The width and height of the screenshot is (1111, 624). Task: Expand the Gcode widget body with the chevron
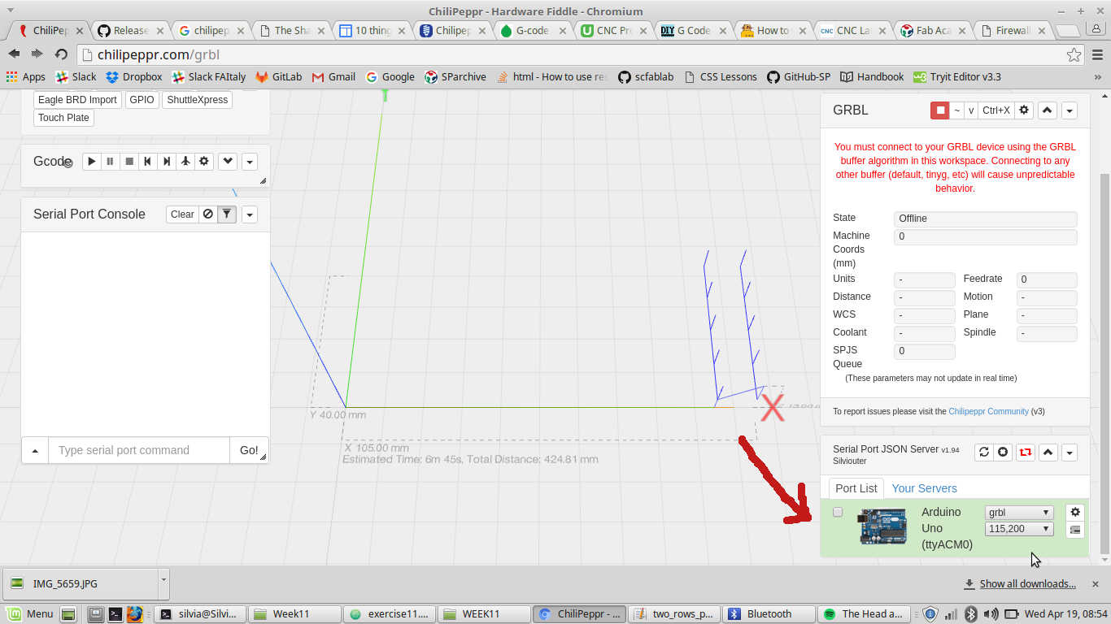[228, 162]
